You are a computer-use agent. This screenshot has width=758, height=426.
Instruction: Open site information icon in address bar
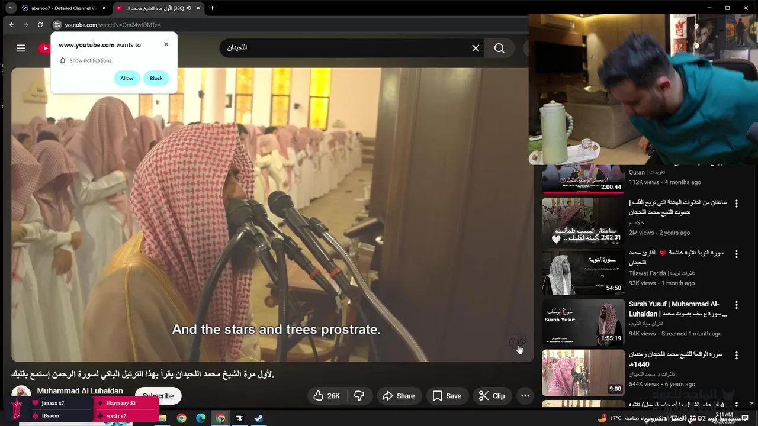[57, 25]
